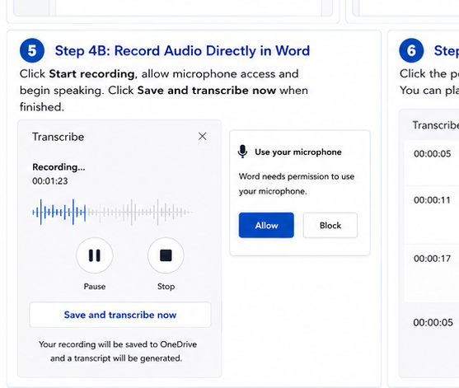Pause the recording

(94, 255)
